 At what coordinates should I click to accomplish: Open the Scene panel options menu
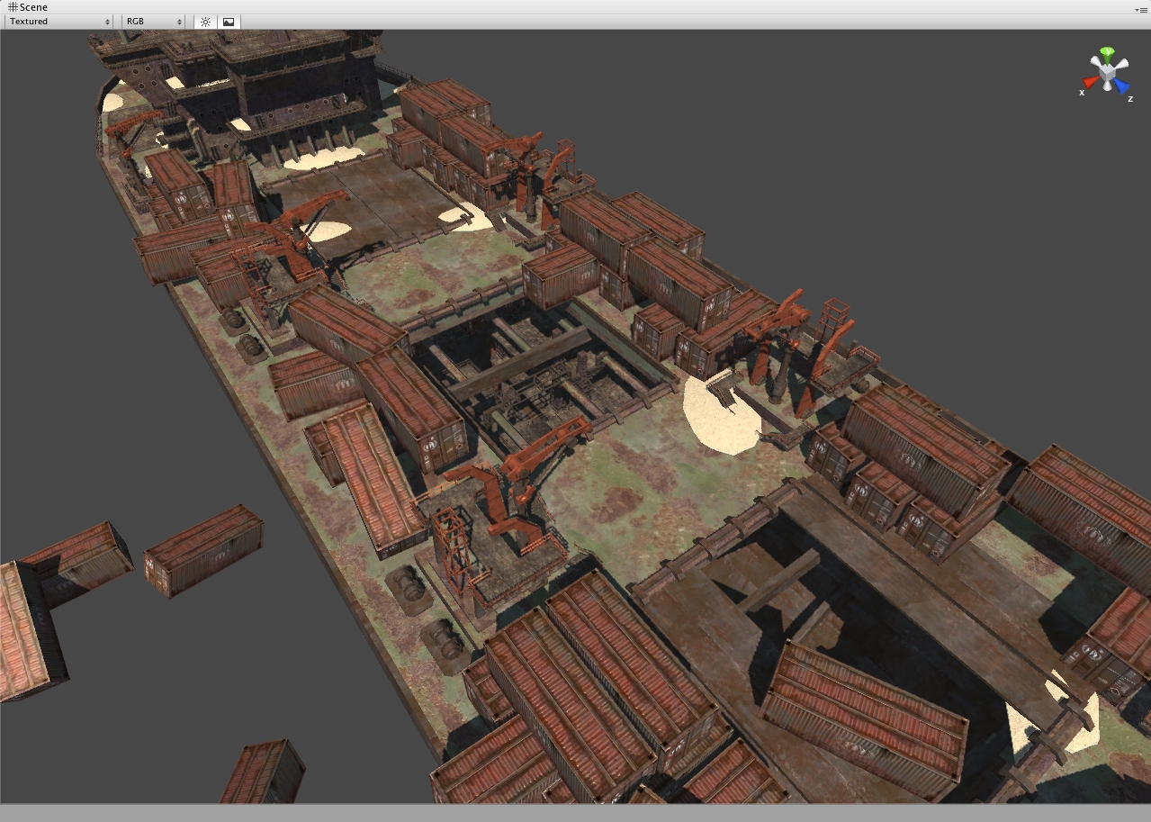pos(1141,8)
